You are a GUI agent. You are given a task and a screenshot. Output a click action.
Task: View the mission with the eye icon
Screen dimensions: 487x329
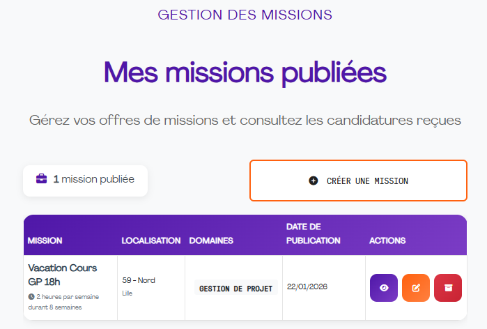pyautogui.click(x=383, y=288)
